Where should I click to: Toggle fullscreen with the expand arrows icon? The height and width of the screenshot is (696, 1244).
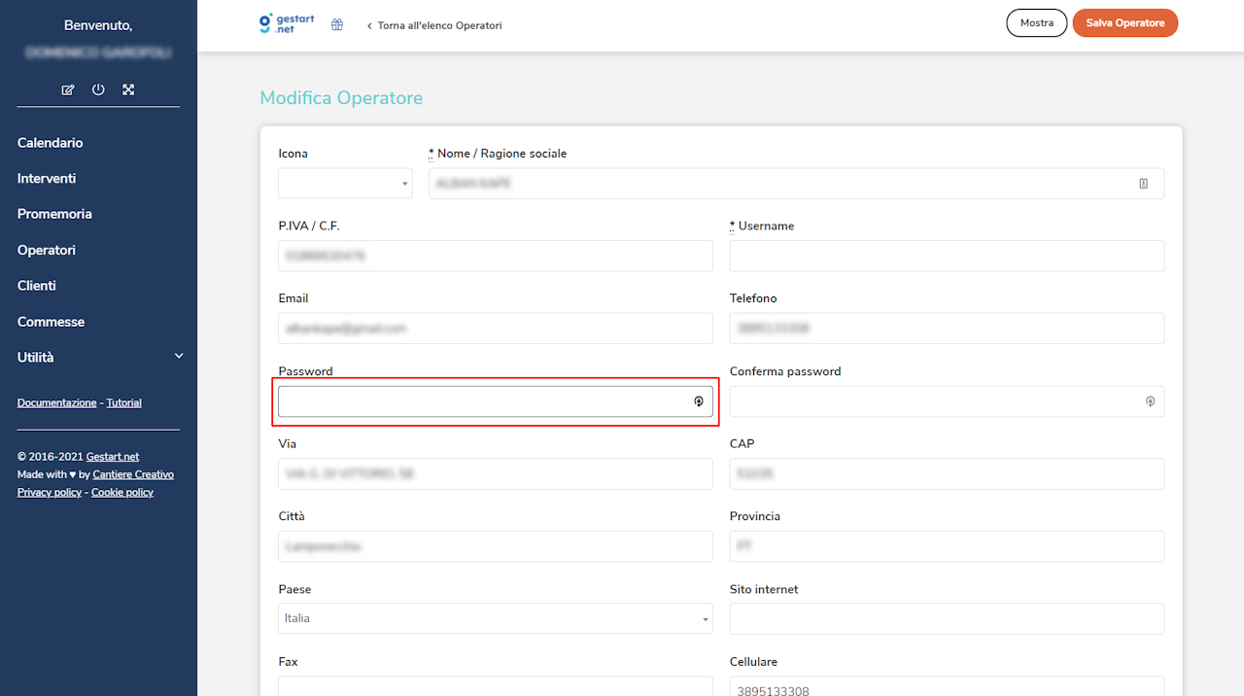pos(128,89)
